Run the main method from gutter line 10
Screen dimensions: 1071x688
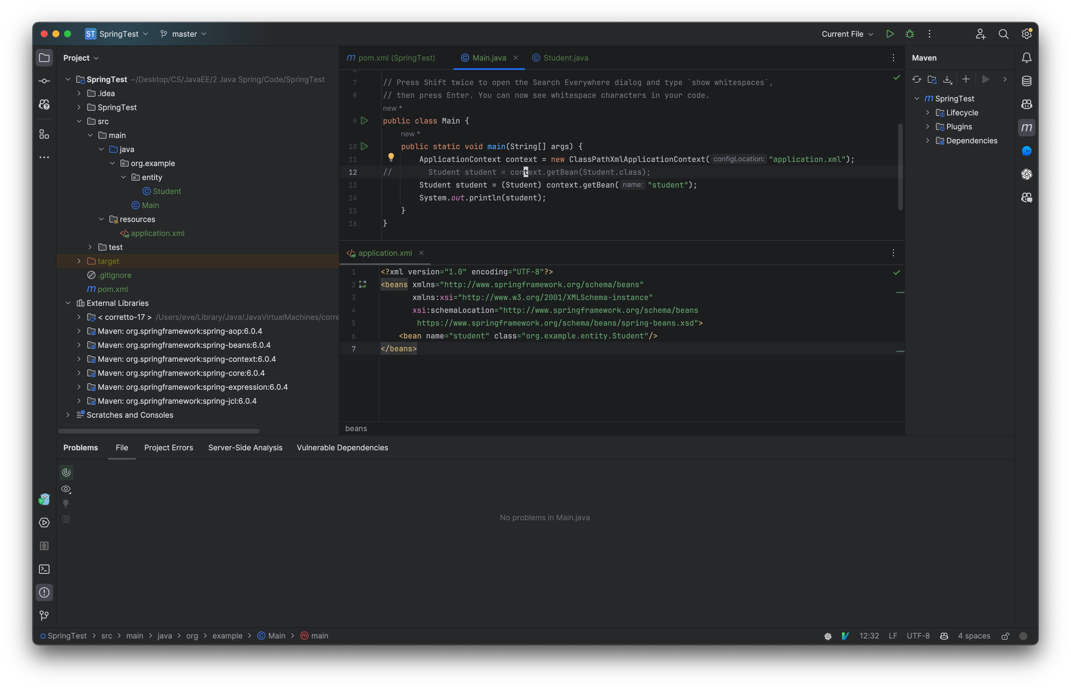[364, 146]
